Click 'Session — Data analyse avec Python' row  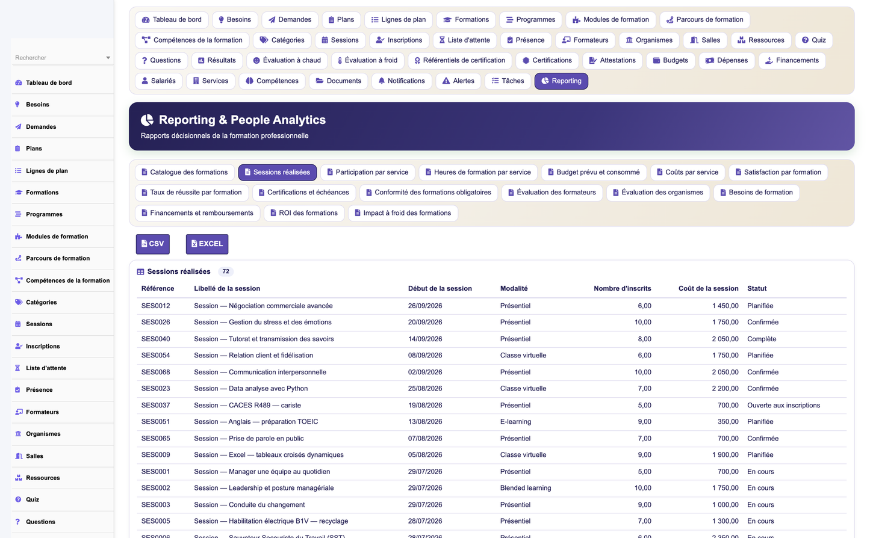(491, 389)
